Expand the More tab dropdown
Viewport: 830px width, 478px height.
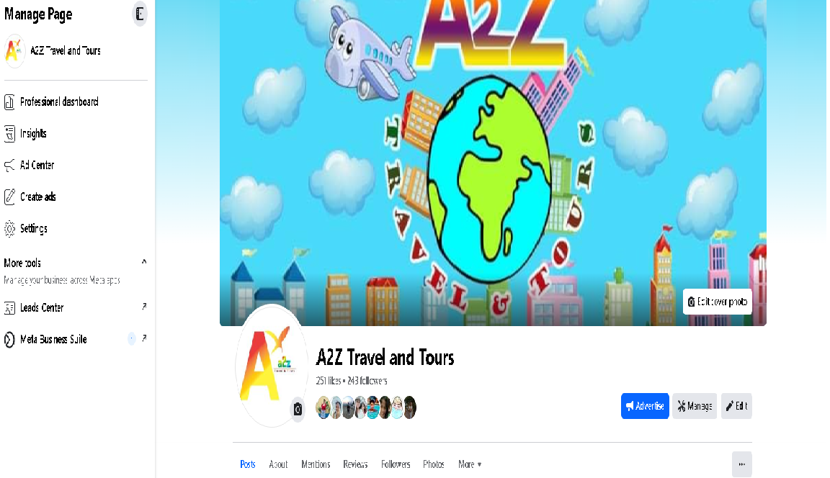(x=470, y=464)
